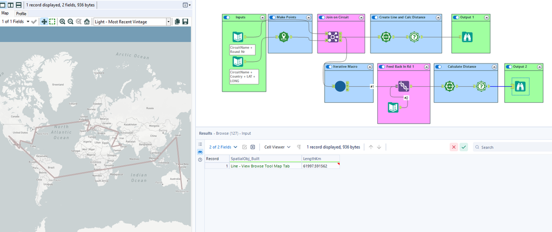Collapse the Feed Back In Rd 1 container
The image size is (552, 232).
click(426, 66)
